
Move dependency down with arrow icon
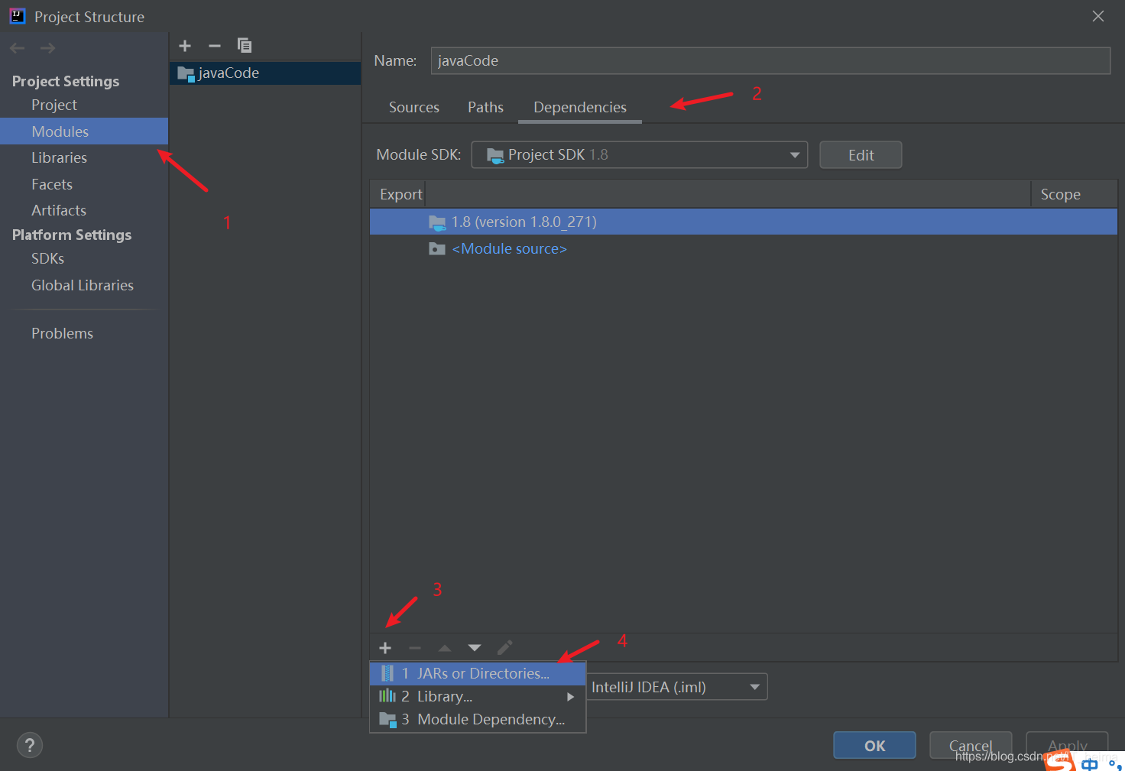(x=475, y=648)
